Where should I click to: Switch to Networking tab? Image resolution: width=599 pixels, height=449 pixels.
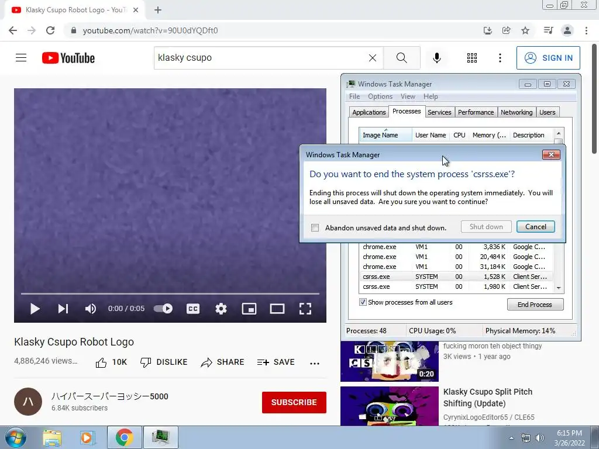(517, 112)
